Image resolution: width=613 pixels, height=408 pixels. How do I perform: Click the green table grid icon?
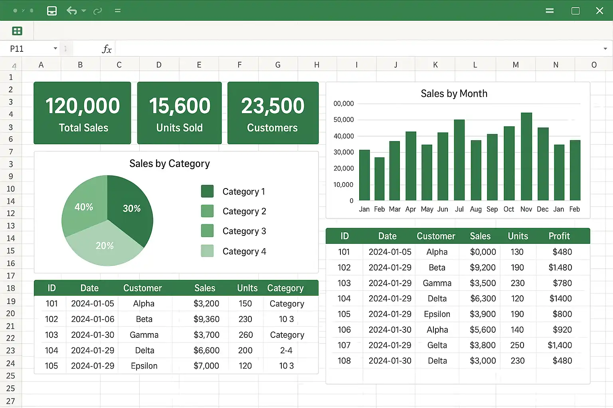click(17, 31)
